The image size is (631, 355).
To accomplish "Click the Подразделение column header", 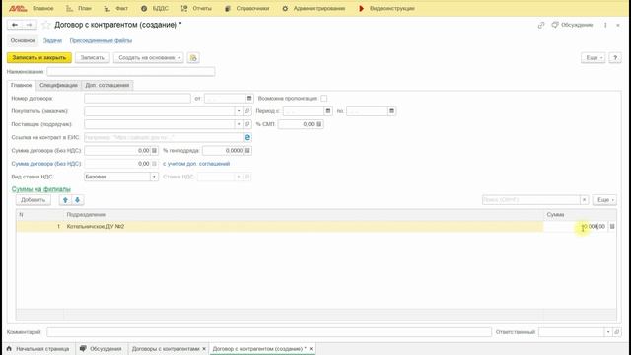I will pyautogui.click(x=304, y=215).
